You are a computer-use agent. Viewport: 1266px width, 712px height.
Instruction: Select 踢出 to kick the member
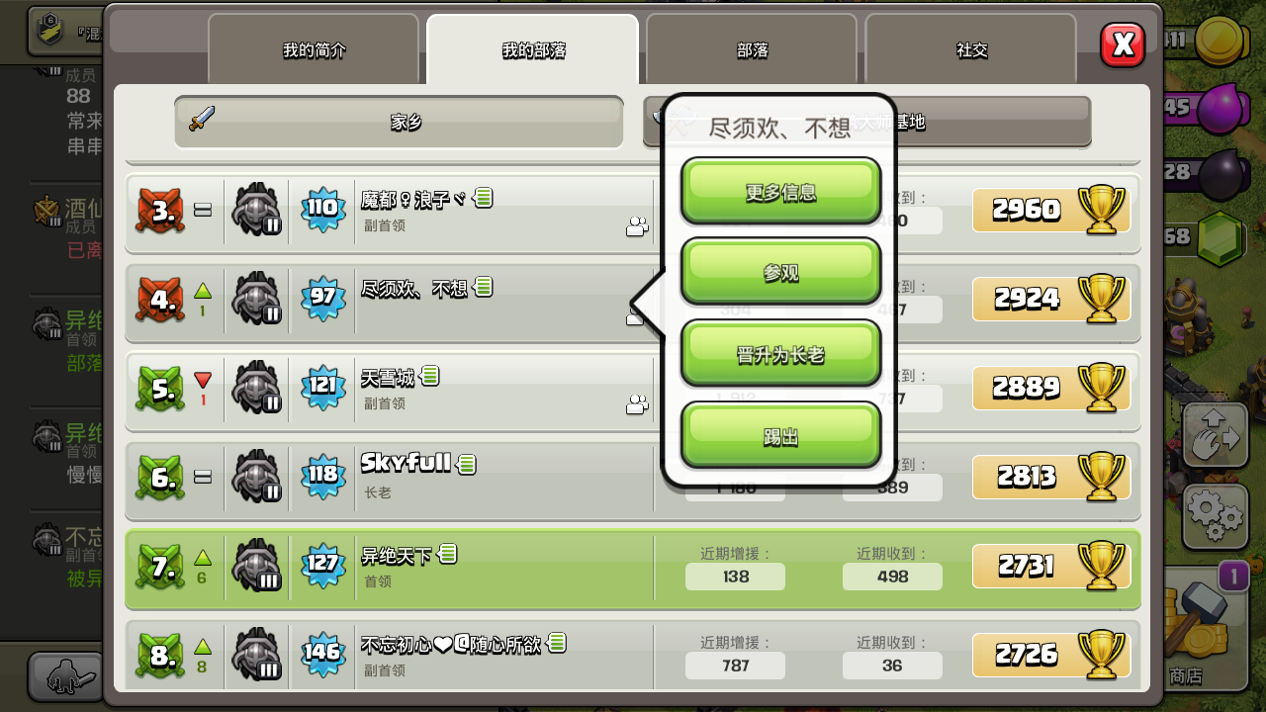[x=780, y=436]
